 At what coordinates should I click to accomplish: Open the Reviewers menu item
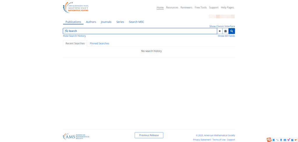(186, 8)
